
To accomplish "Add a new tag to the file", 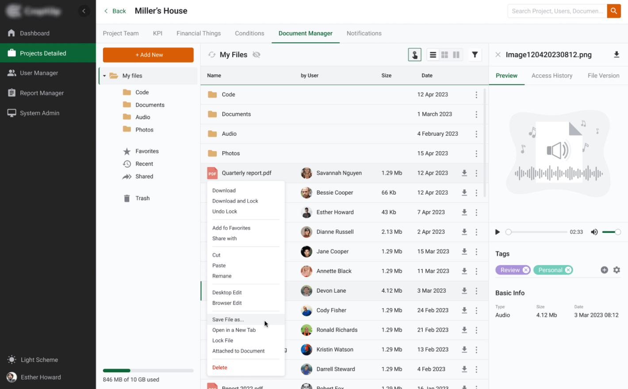I will point(604,270).
